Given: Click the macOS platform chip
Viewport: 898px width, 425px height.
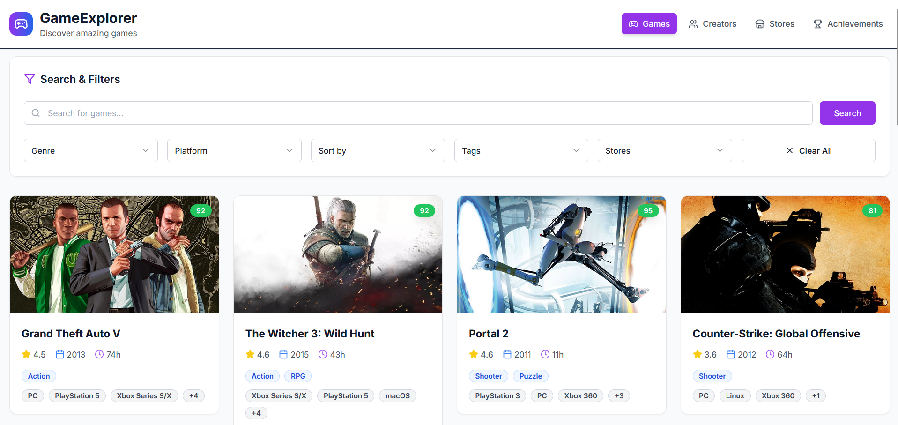Looking at the screenshot, I should coord(398,395).
